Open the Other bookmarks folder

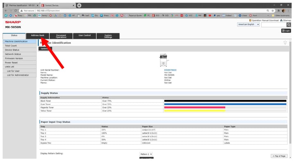pos(280,16)
